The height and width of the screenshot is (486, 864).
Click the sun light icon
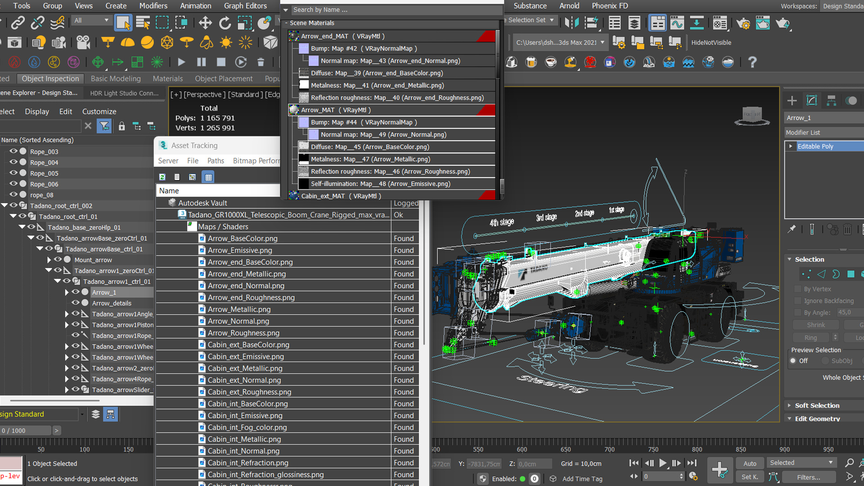pos(226,43)
